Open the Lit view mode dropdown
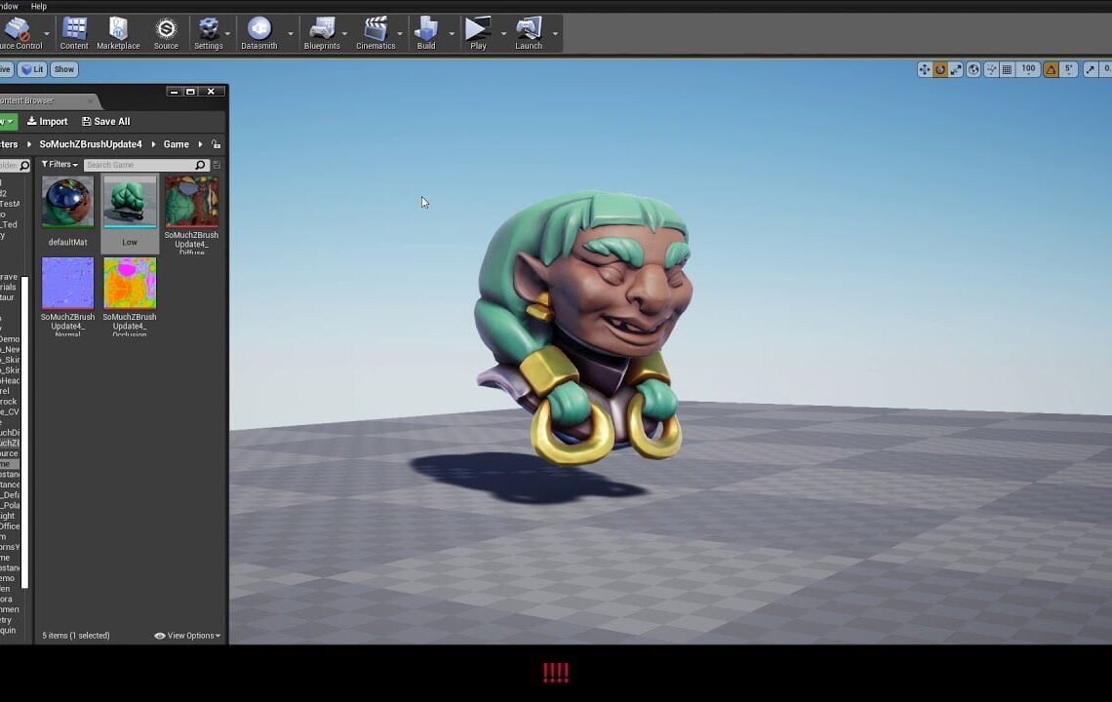Image resolution: width=1112 pixels, height=702 pixels. 32,68
